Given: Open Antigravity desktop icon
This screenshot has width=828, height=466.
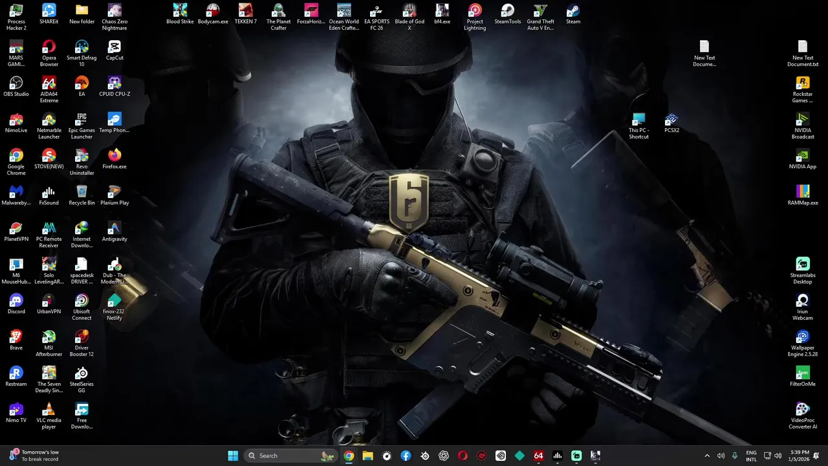Looking at the screenshot, I should [x=114, y=231].
